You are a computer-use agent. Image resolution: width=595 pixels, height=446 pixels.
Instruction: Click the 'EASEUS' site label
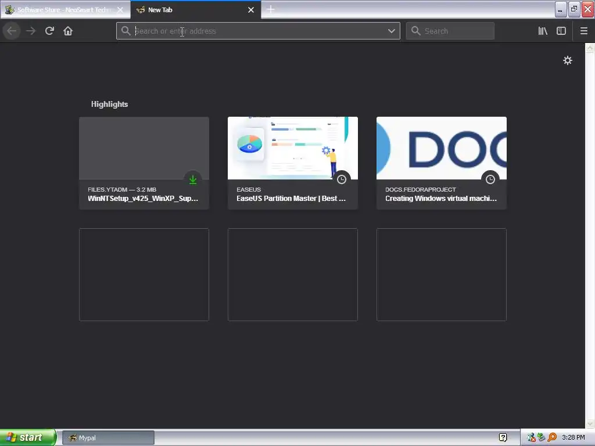click(249, 189)
